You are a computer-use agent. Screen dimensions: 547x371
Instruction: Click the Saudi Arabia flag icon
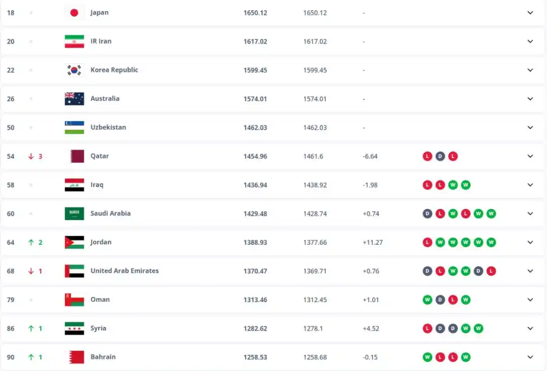[x=74, y=213]
